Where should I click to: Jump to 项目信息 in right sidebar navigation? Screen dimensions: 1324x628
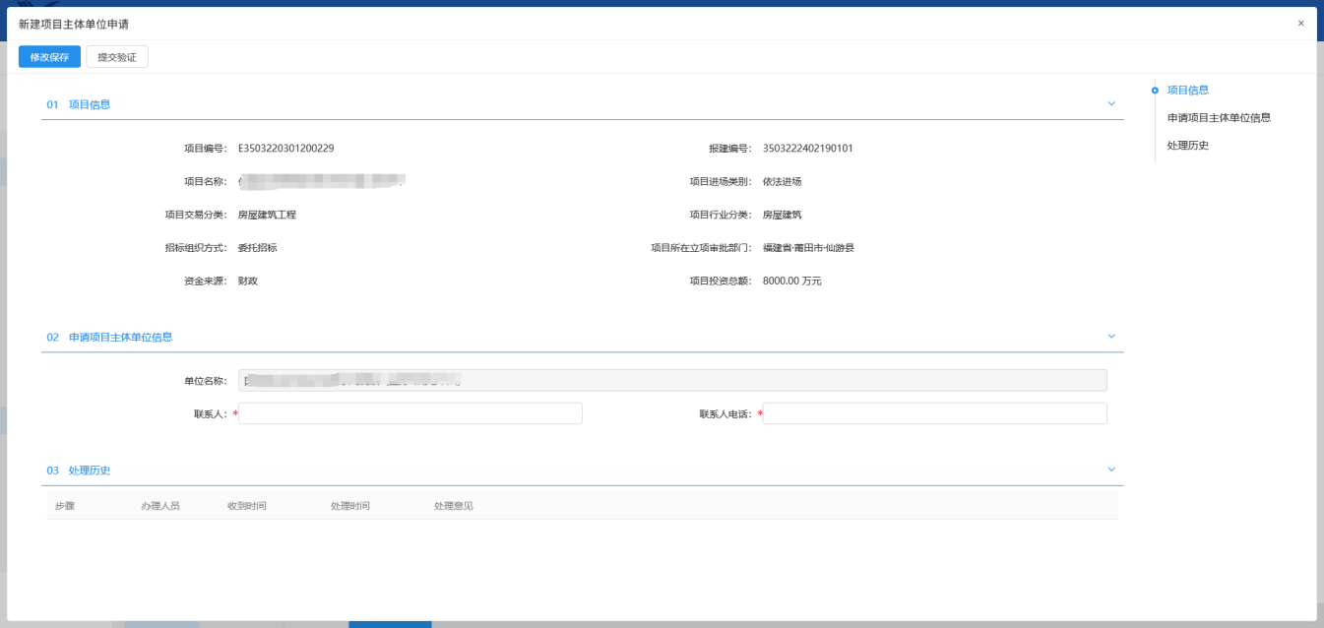coord(1187,90)
